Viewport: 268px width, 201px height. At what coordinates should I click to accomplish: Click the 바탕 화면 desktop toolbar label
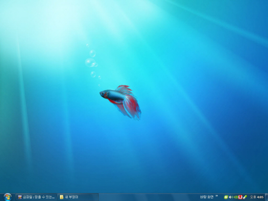(x=206, y=197)
